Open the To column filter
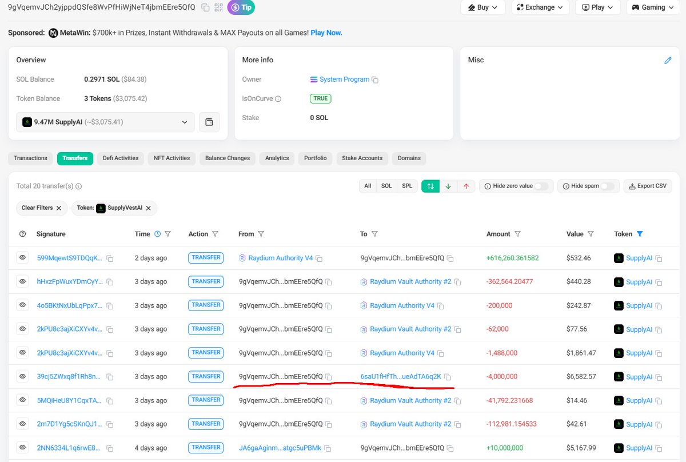686x462 pixels. point(375,234)
